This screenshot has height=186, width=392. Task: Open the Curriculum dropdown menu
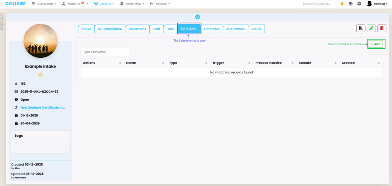pos(44,4)
